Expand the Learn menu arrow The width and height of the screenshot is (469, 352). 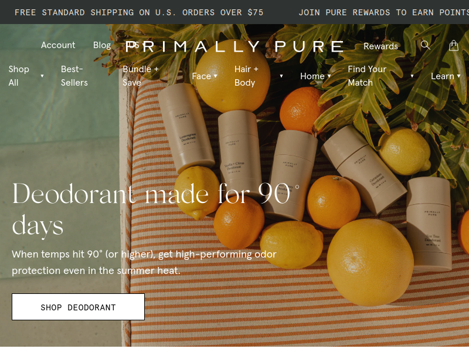[x=458, y=76]
